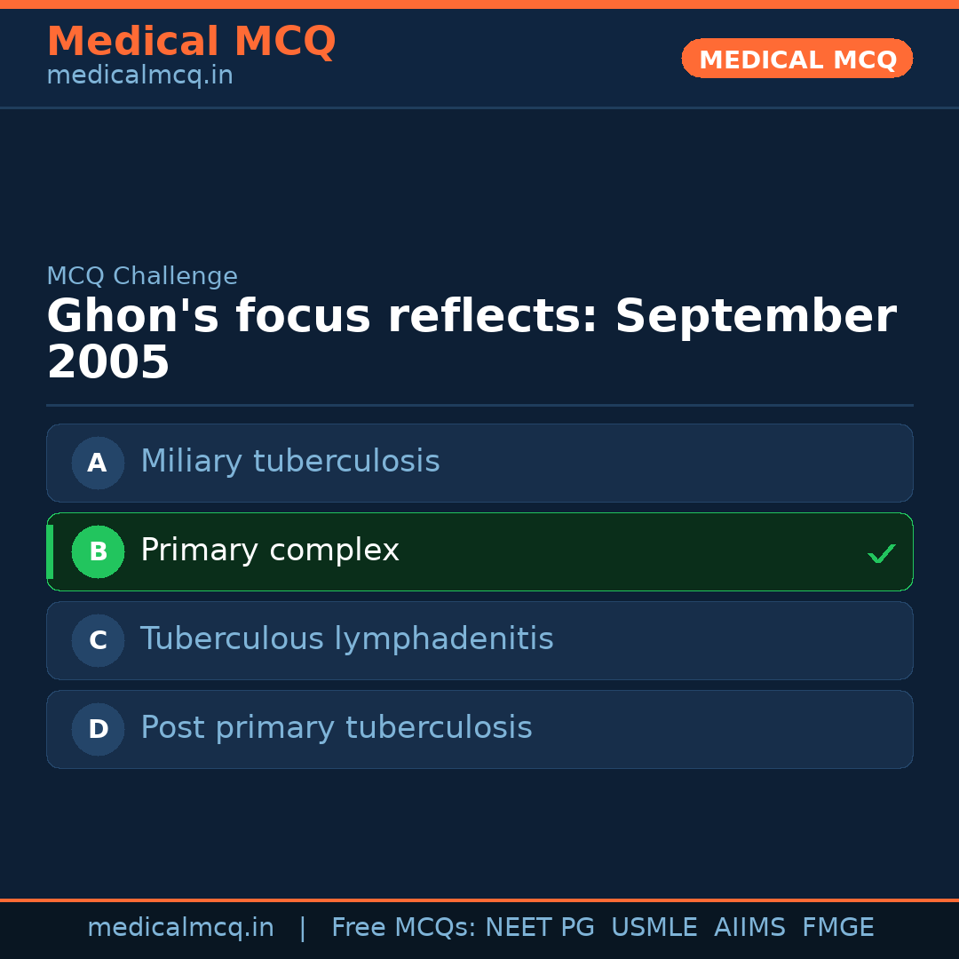Select the Primary complex answer
This screenshot has width=959, height=959.
[270, 551]
